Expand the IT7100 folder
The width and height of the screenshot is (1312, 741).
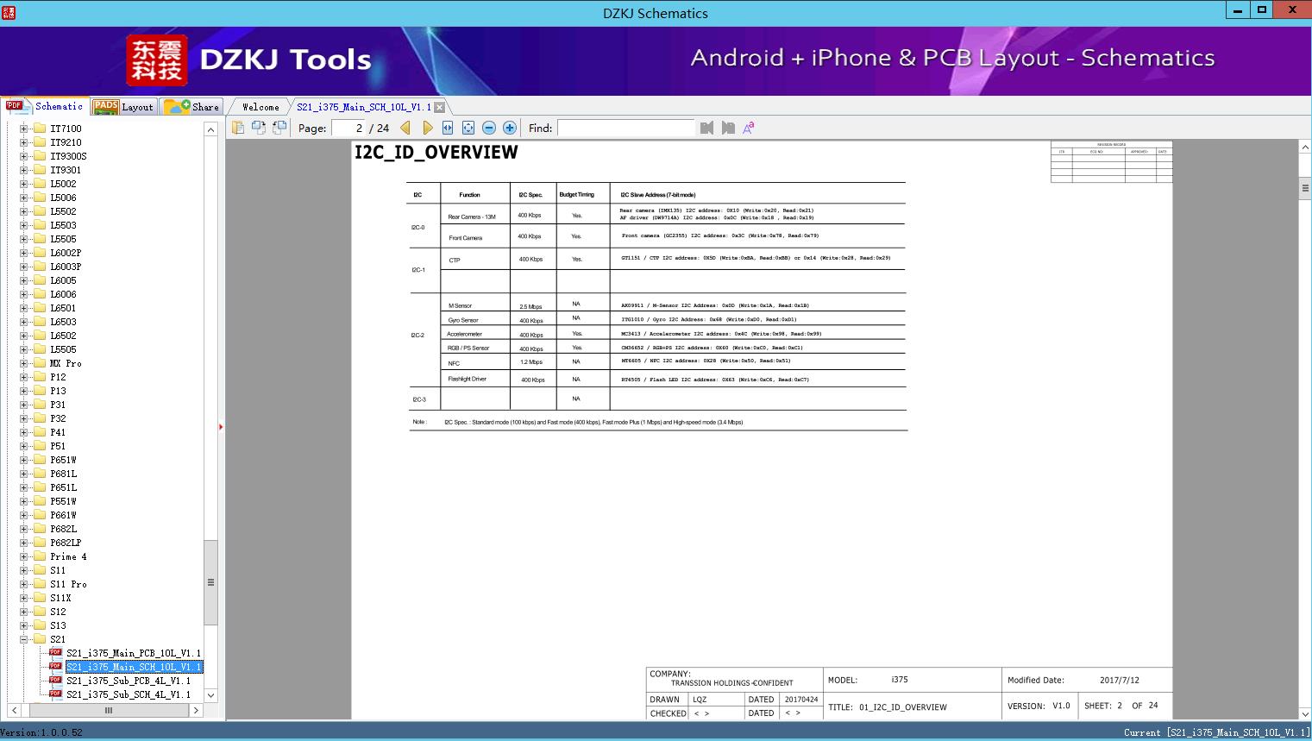click(24, 129)
